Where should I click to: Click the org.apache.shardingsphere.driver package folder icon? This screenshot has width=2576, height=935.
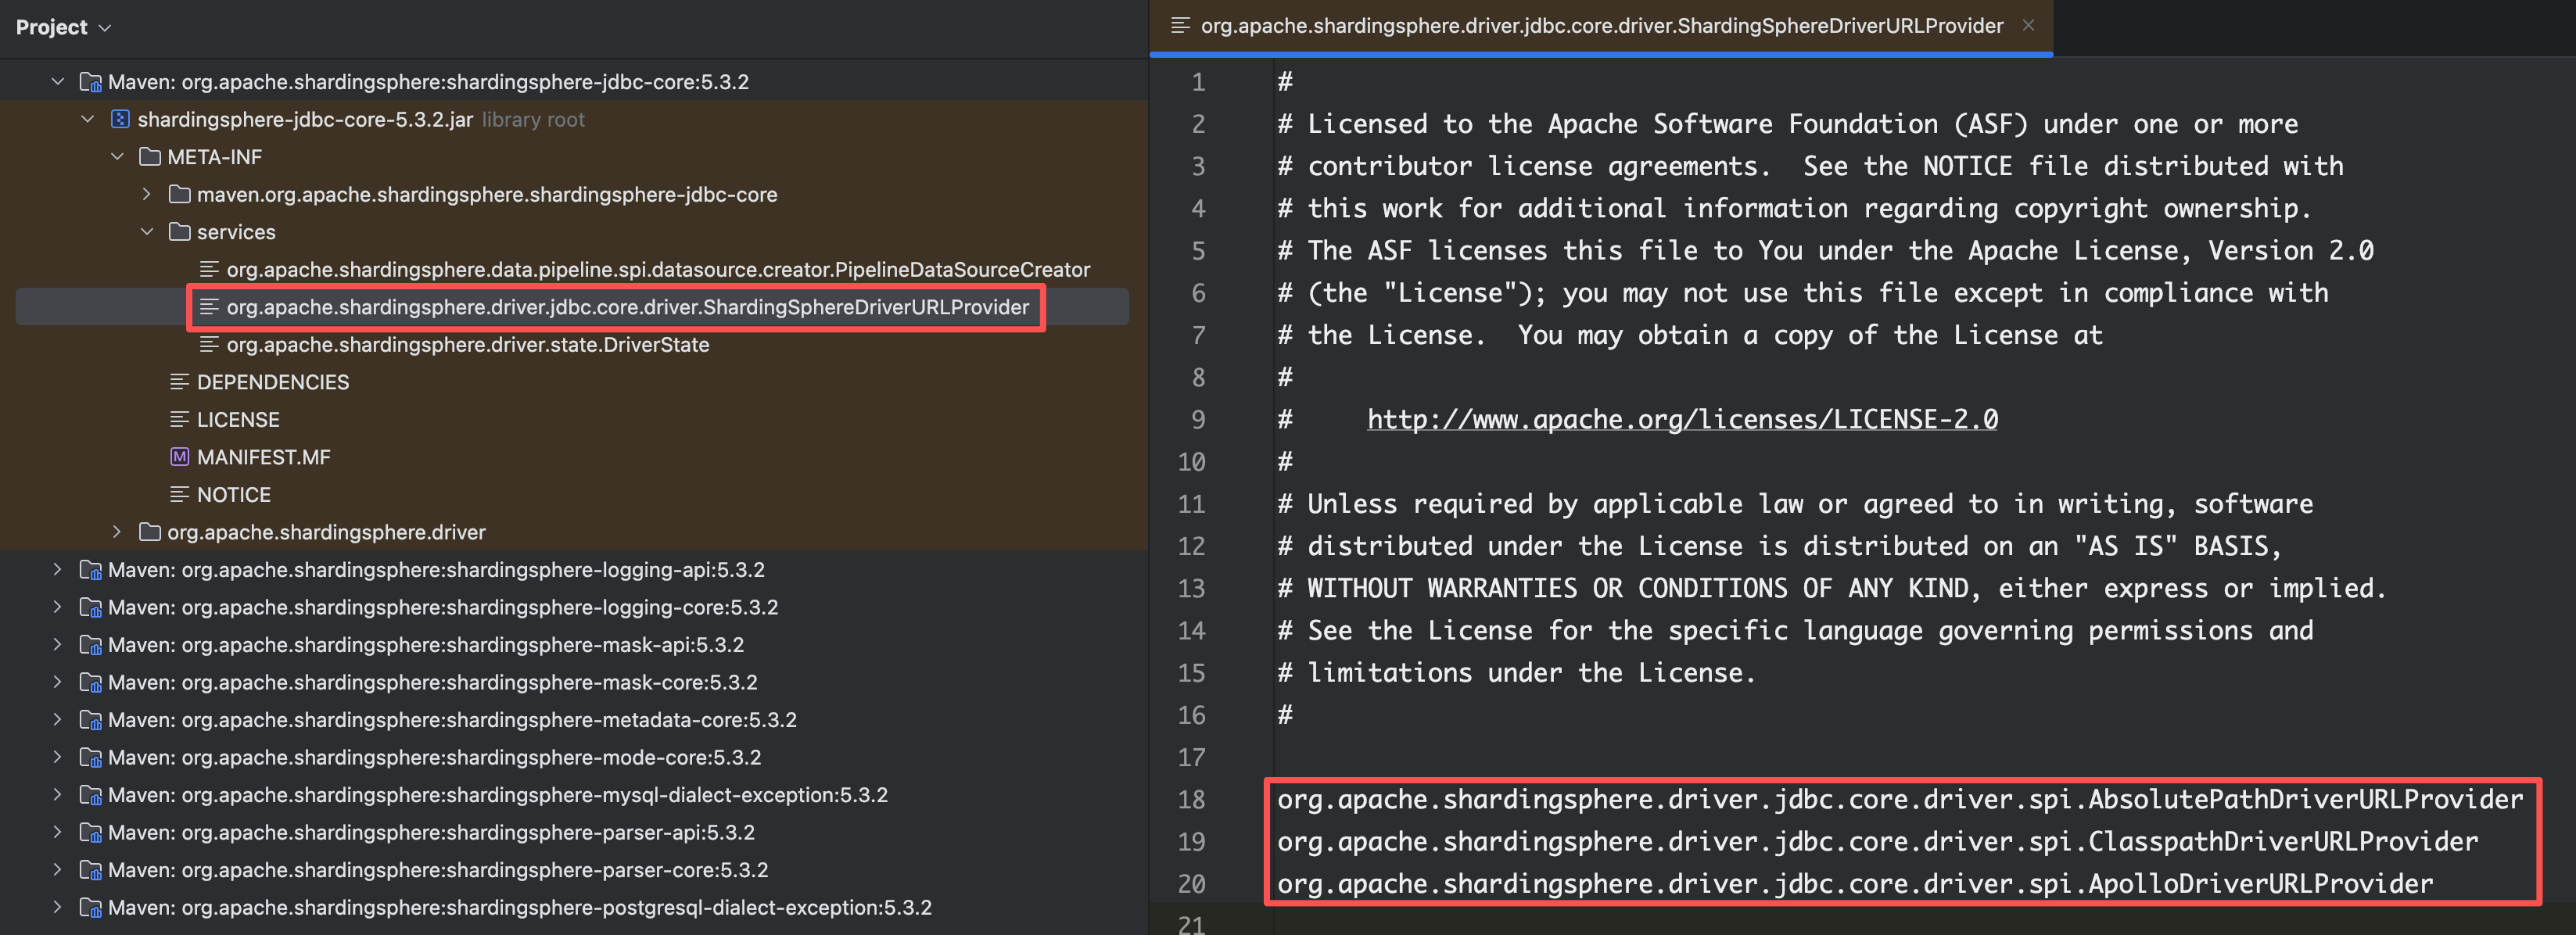pos(150,532)
